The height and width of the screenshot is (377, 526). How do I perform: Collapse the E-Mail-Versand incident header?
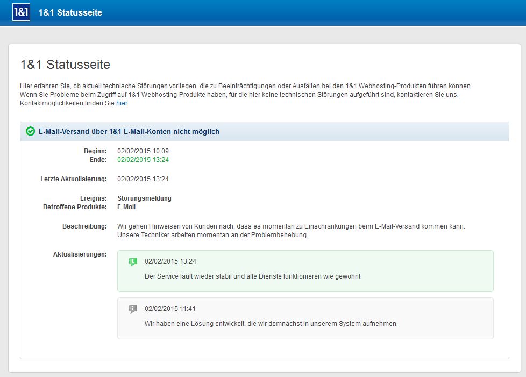point(264,131)
